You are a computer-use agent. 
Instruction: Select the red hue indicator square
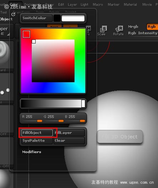coord(26,34)
